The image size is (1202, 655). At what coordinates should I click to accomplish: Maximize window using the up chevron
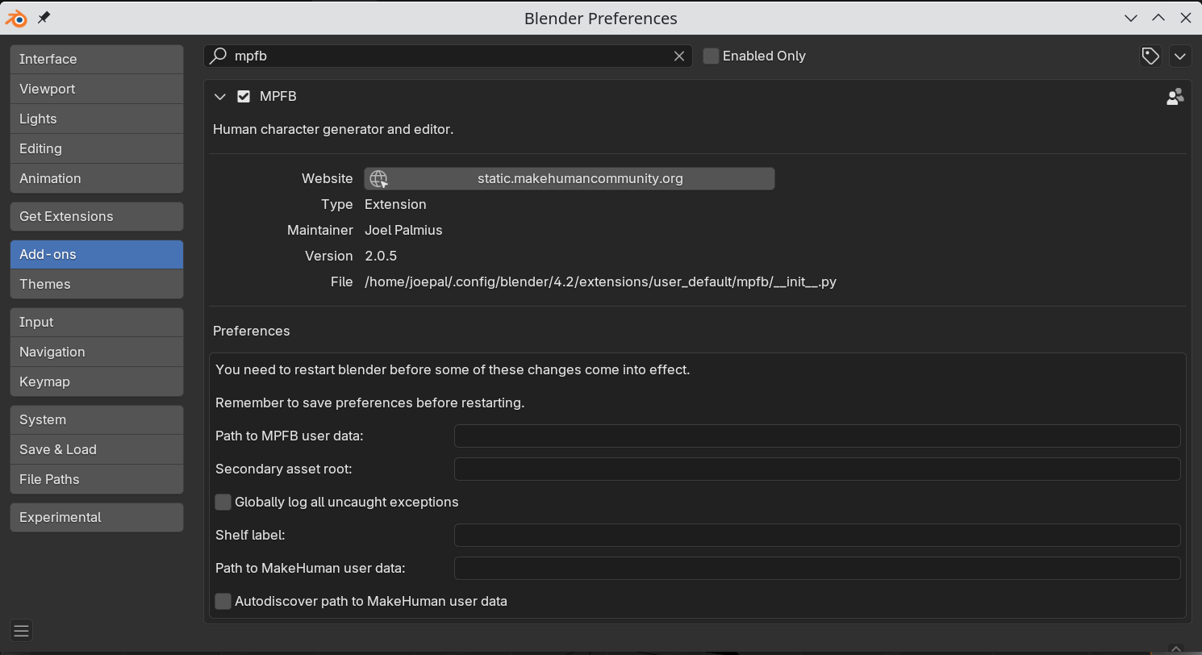(1158, 18)
